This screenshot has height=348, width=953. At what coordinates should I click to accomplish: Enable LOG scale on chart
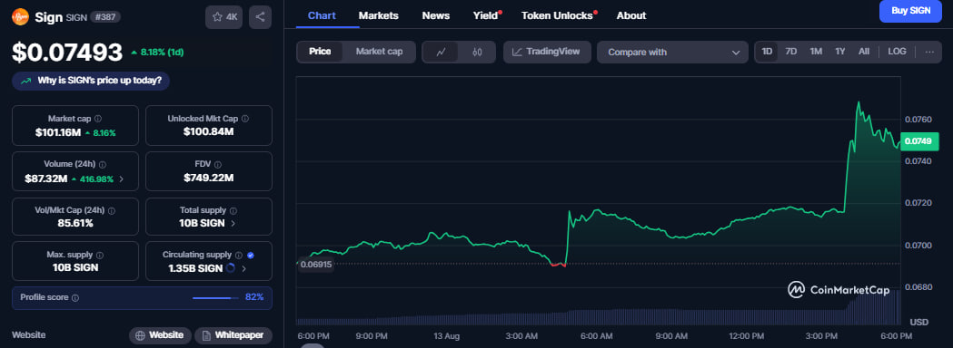tap(897, 52)
